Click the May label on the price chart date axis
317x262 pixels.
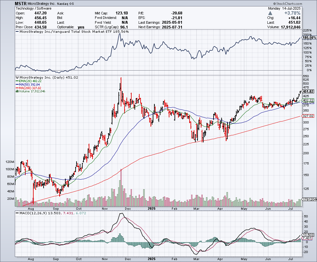[244, 208]
